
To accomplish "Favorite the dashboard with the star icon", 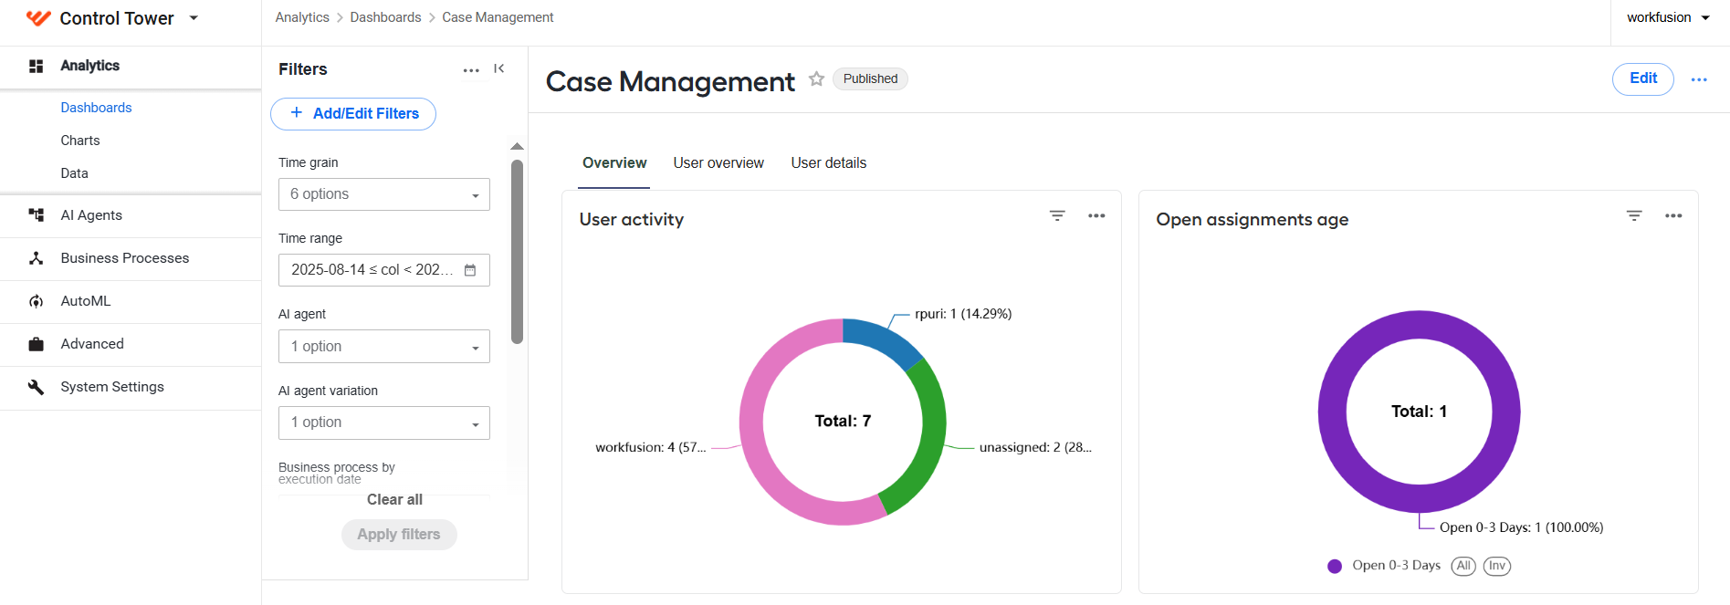I will [x=816, y=79].
